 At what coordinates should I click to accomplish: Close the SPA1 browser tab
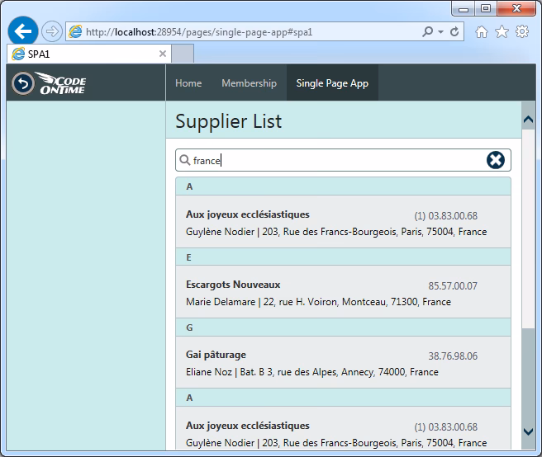tap(163, 54)
